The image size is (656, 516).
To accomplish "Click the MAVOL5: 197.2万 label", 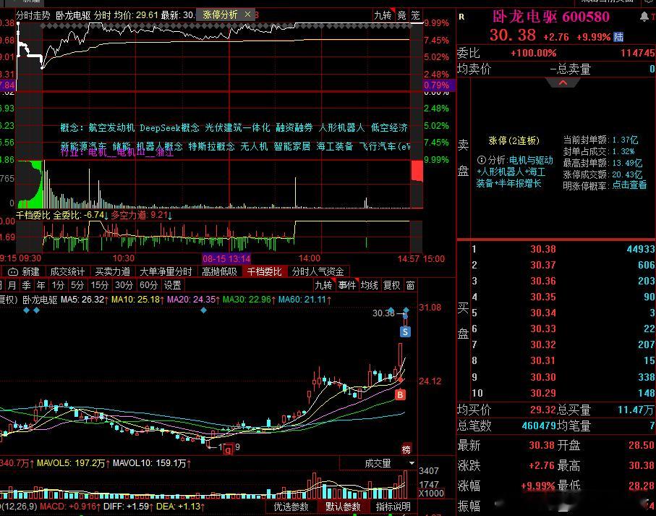I will click(x=73, y=463).
